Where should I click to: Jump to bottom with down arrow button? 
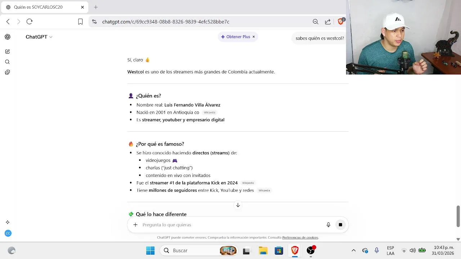coord(238,205)
